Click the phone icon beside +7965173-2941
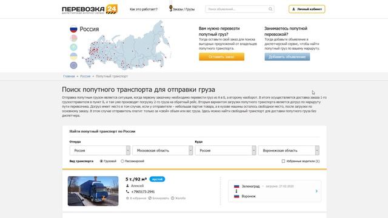 click(127, 191)
